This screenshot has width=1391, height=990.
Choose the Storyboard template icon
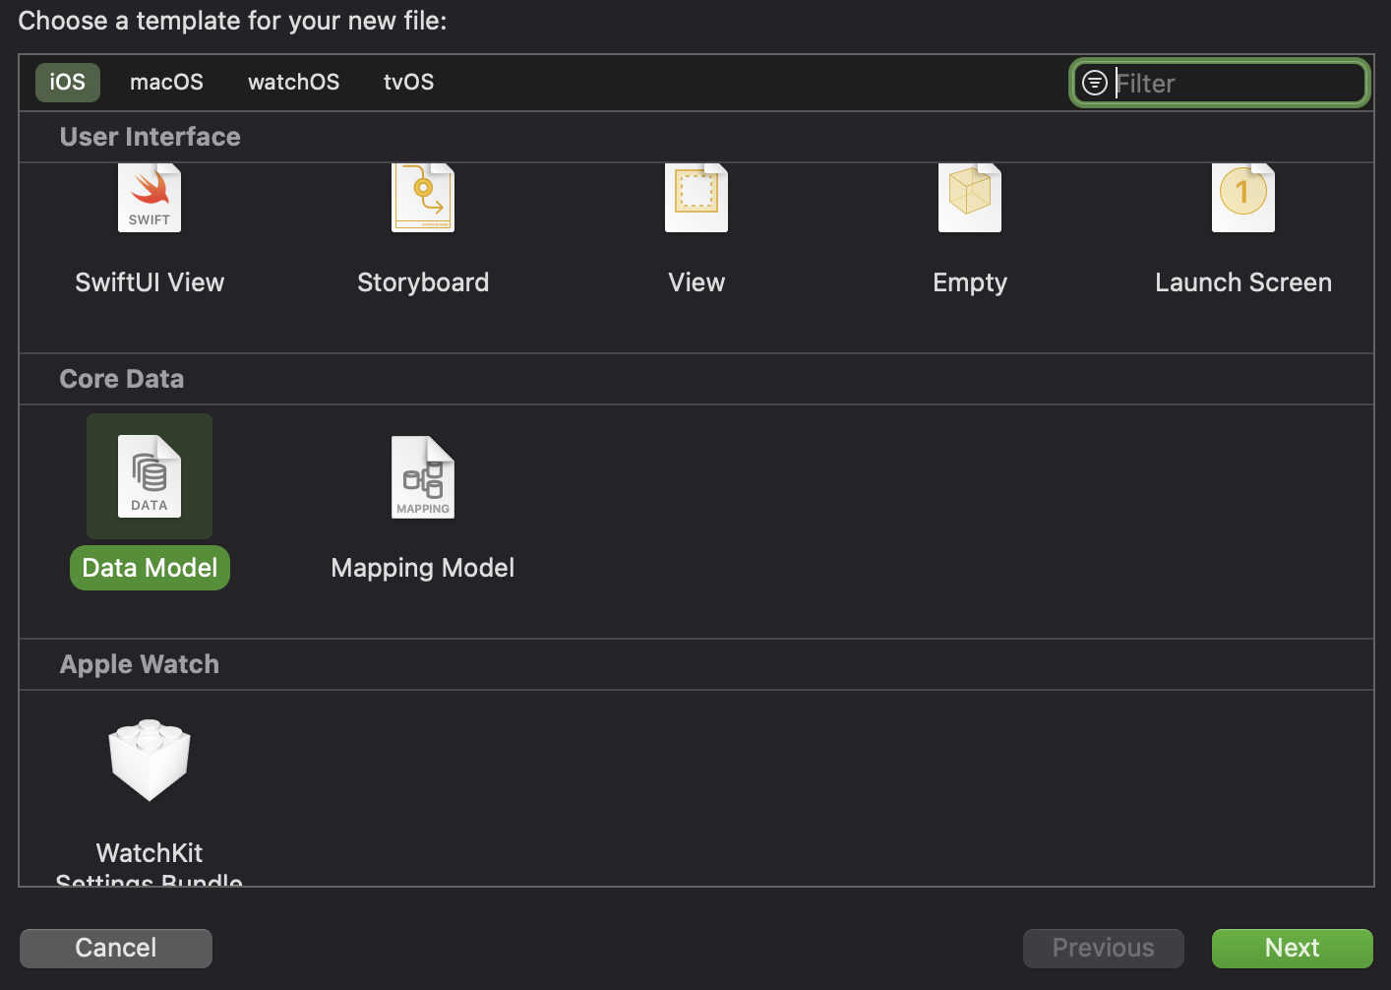(423, 198)
